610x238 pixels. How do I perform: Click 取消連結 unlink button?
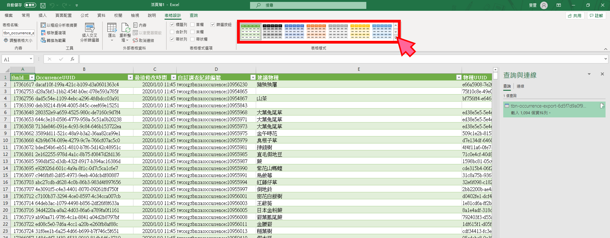pos(143,40)
